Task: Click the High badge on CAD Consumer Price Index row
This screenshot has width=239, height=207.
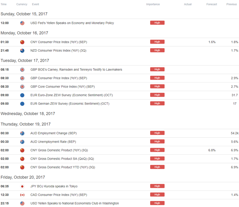Action: point(157,195)
